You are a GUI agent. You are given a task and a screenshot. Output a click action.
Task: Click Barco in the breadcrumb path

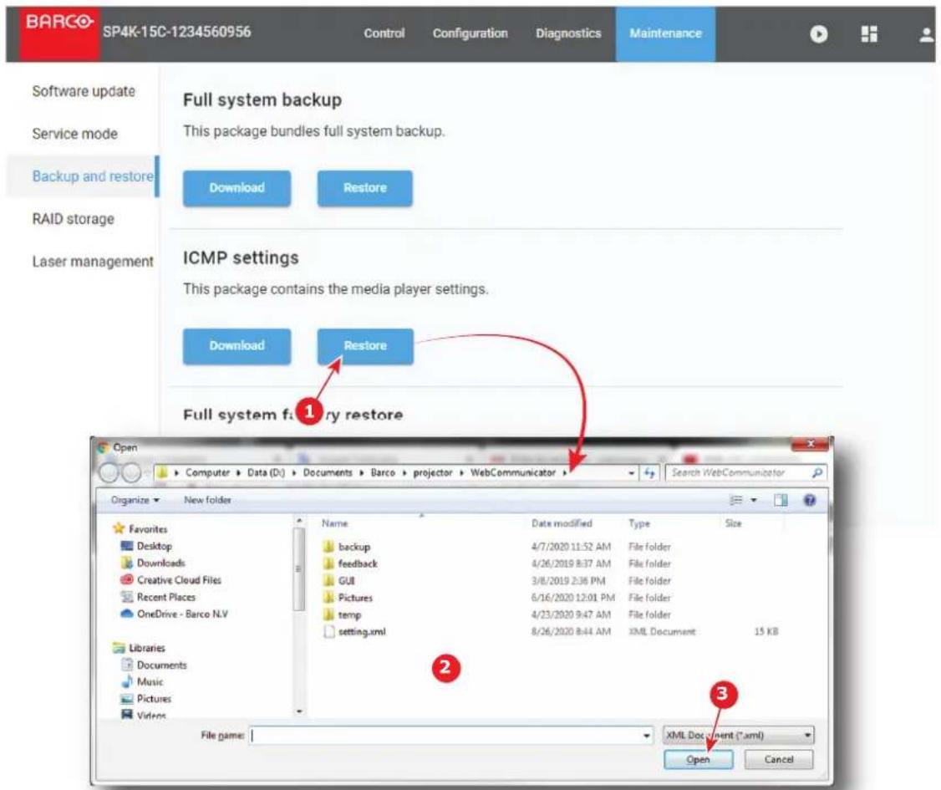(383, 473)
